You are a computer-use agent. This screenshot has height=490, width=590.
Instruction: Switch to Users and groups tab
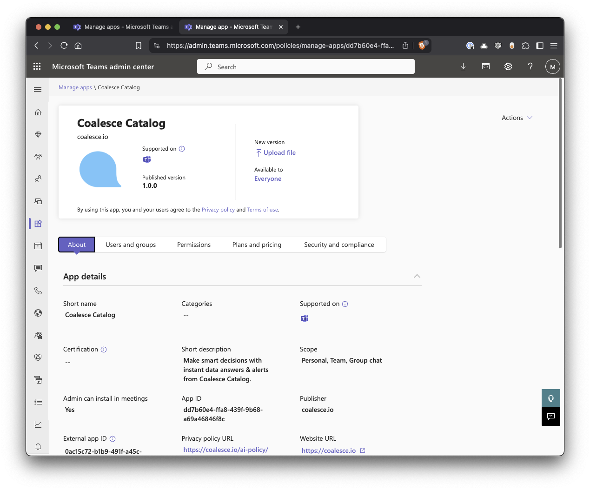click(x=131, y=245)
